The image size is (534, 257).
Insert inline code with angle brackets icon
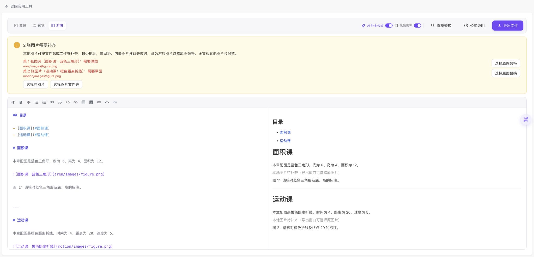pyautogui.click(x=68, y=102)
